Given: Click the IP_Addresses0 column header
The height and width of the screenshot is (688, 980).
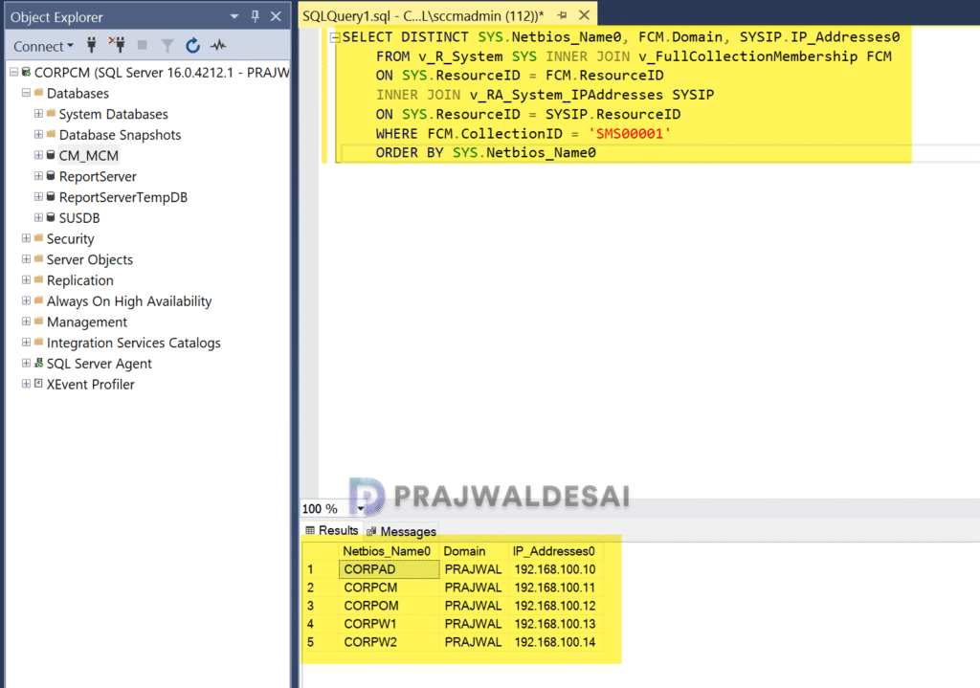Looking at the screenshot, I should click(x=554, y=551).
